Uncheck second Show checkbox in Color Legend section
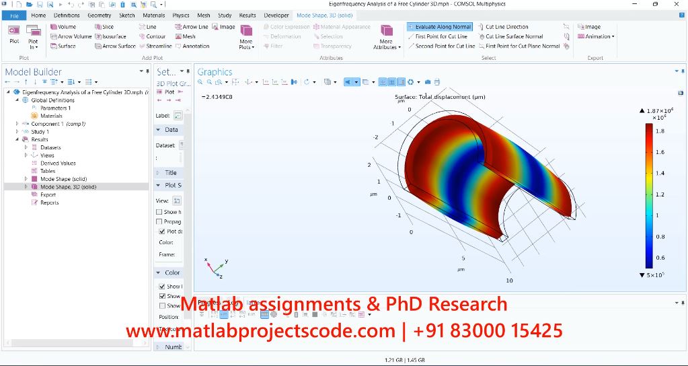Screen dimensions: 688x366 [x=162, y=296]
